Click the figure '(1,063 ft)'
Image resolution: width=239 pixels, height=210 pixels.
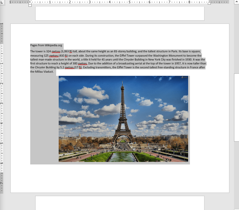point(67,51)
